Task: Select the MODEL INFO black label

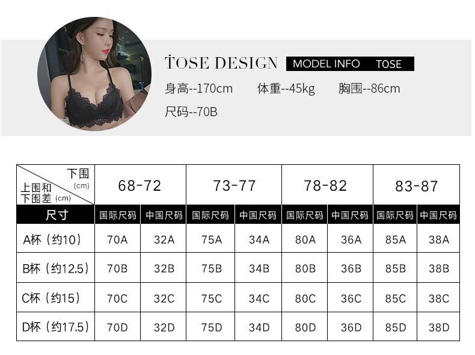Action: pyautogui.click(x=326, y=64)
